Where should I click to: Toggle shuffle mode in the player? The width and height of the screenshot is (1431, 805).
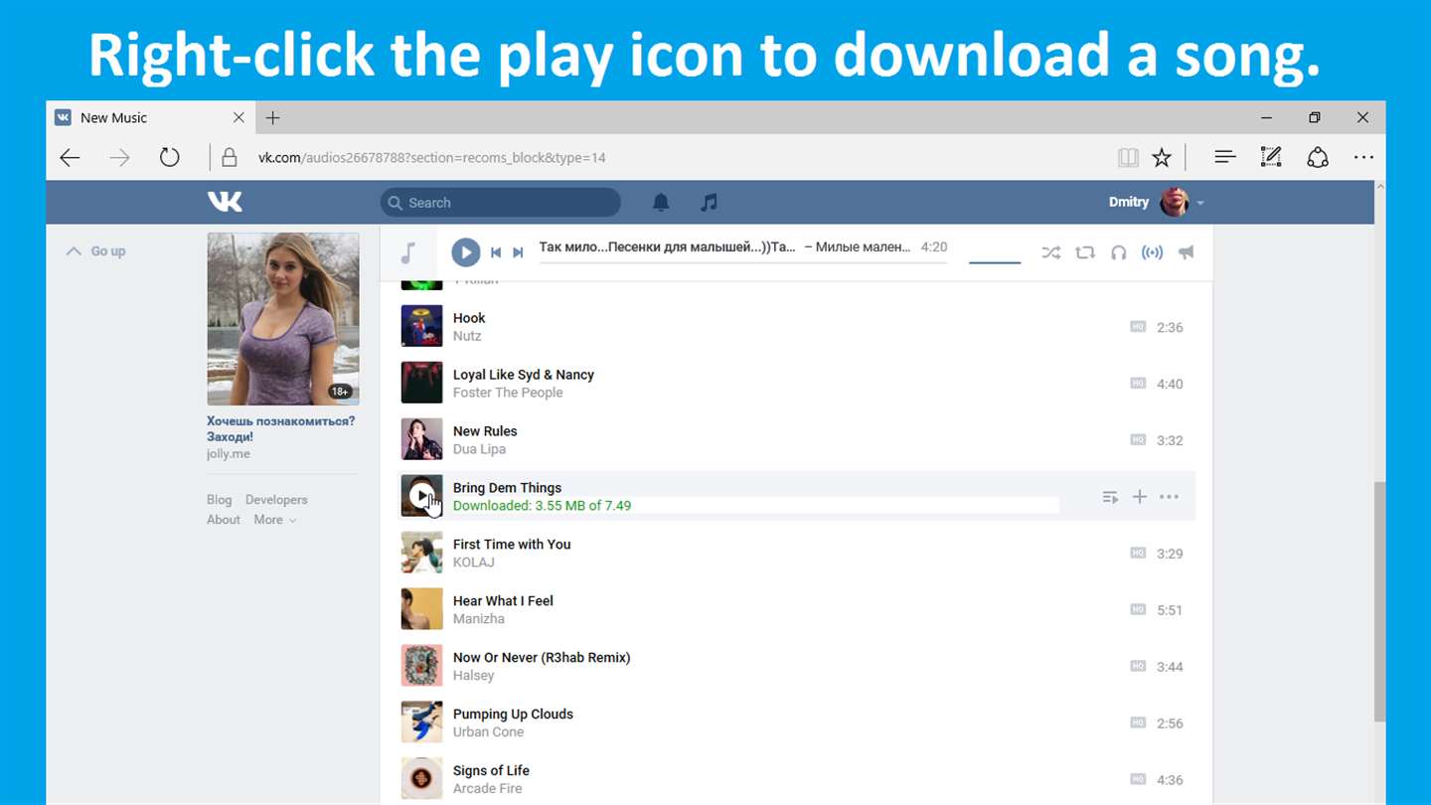click(x=1050, y=252)
